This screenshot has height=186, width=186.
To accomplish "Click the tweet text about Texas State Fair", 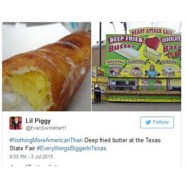I will point(85,144).
